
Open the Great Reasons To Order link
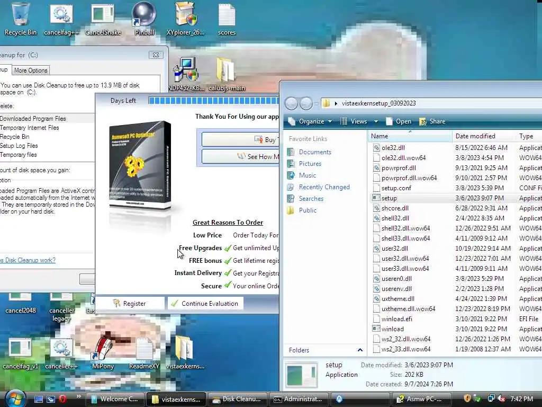pos(228,223)
